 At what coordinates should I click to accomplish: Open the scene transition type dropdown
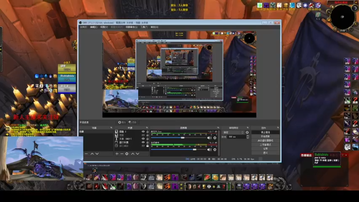[233, 132]
